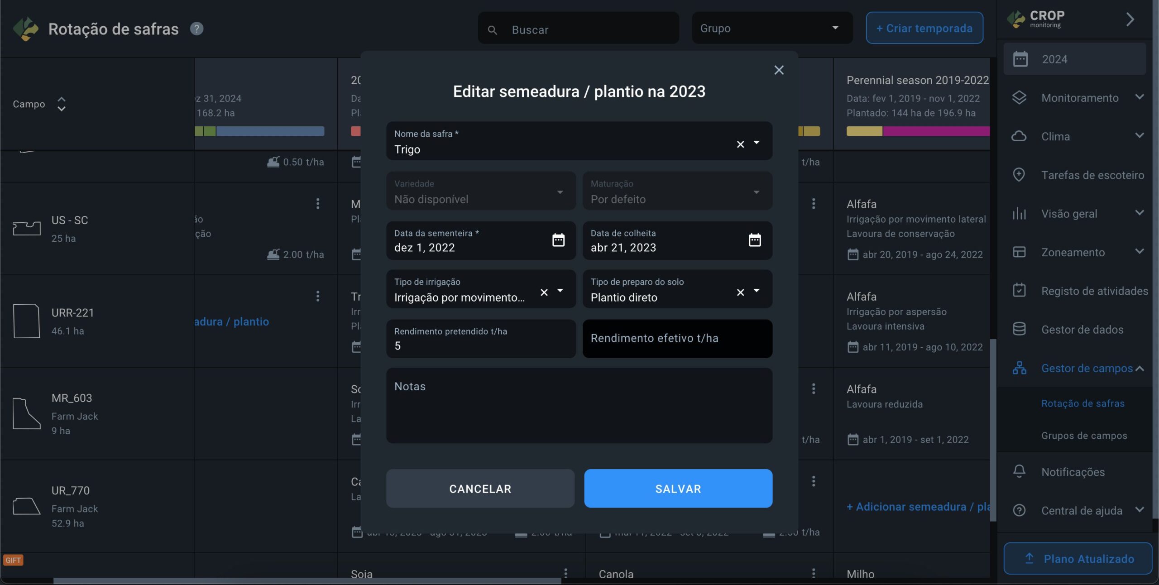The height and width of the screenshot is (585, 1159).
Task: Expand the Nome da safra dropdown
Action: coord(757,143)
